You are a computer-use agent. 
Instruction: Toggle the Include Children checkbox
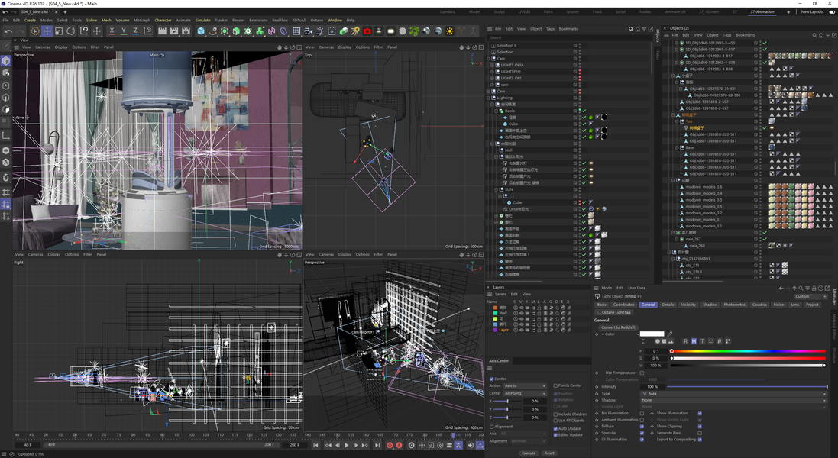(x=555, y=414)
